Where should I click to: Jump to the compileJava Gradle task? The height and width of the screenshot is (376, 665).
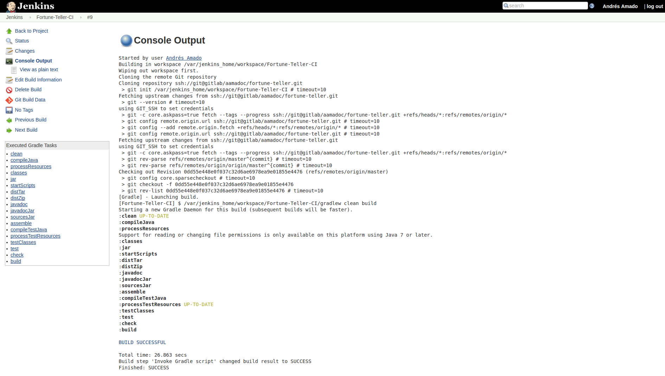24,160
